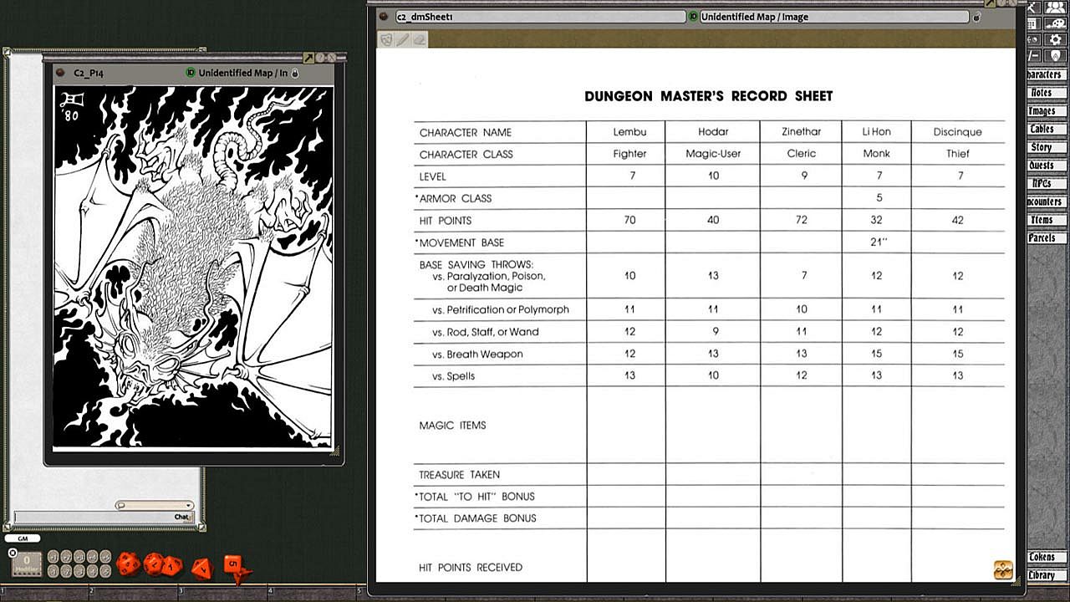1070x602 pixels.
Task: Pick up the d12 die
Action: 154,564
